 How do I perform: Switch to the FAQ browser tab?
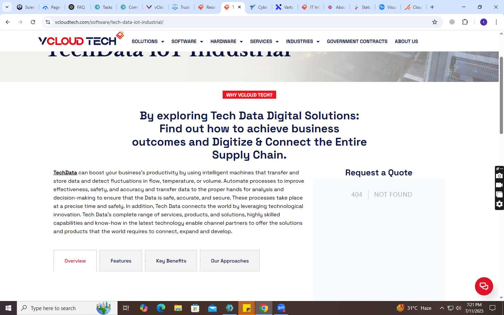tap(77, 7)
